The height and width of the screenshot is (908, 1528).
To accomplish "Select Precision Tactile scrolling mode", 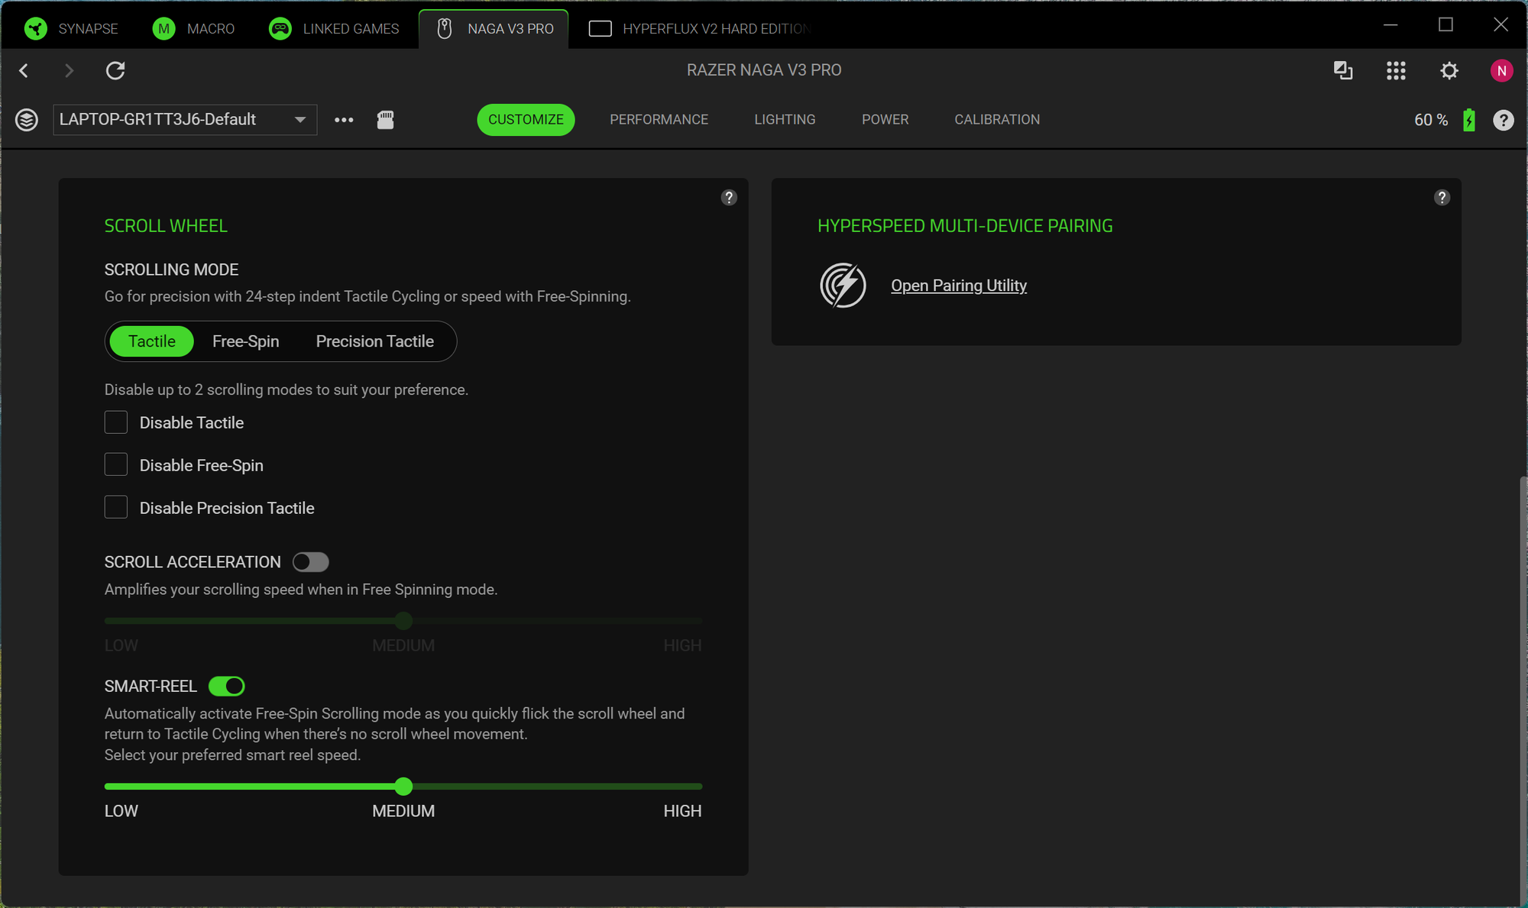I will [x=375, y=341].
